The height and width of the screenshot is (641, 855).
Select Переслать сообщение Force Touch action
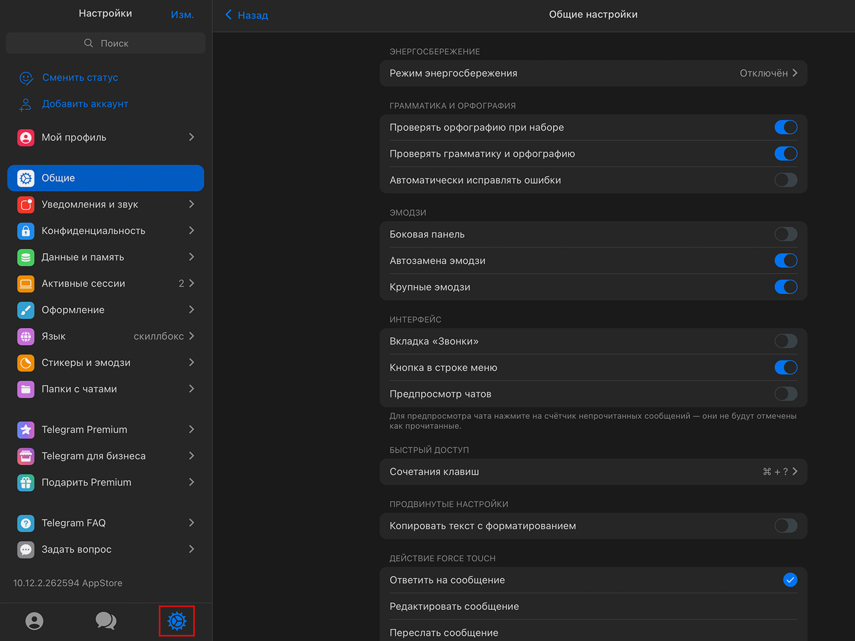click(x=593, y=632)
